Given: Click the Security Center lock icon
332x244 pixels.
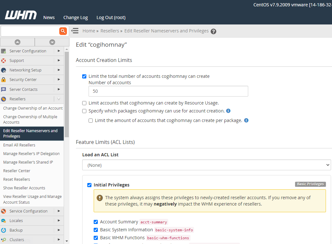Looking at the screenshot, I should [4, 80].
